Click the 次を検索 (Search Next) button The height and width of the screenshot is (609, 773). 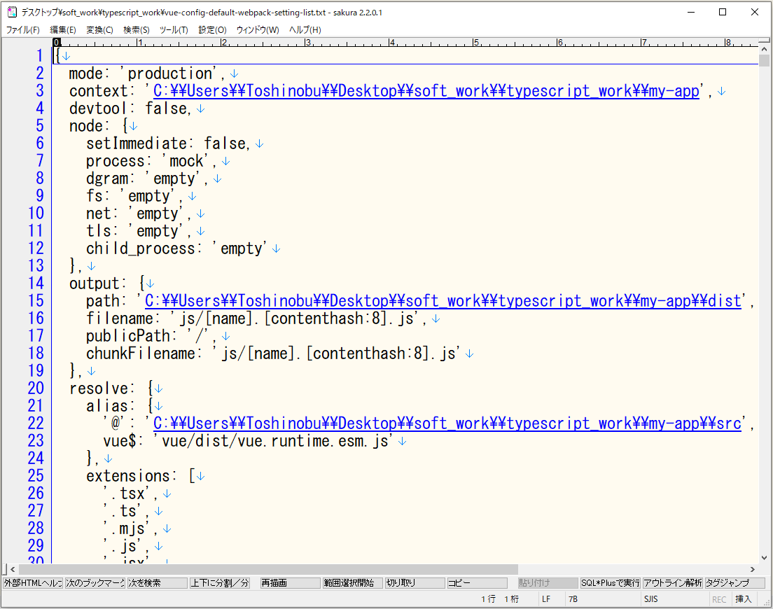click(x=157, y=582)
